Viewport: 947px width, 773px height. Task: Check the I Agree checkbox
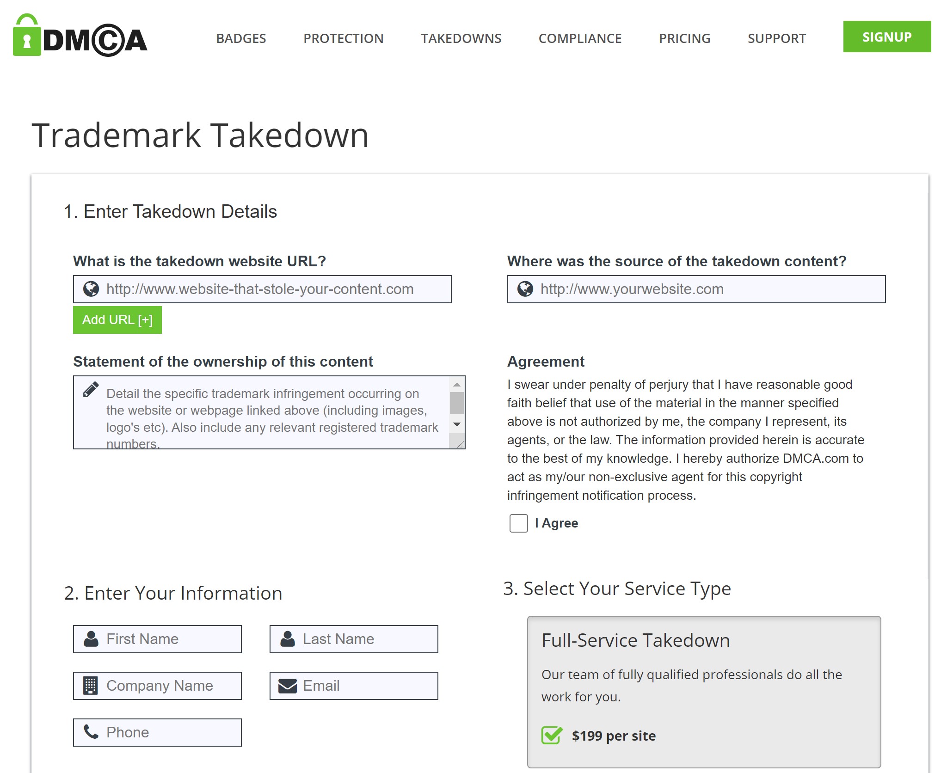518,523
